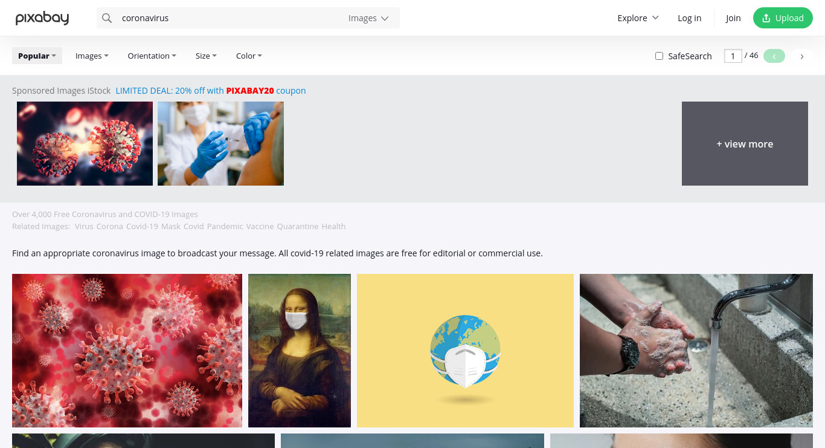Screen dimensions: 825x448
Task: Select the Vaccine related tag
Action: pos(260,226)
